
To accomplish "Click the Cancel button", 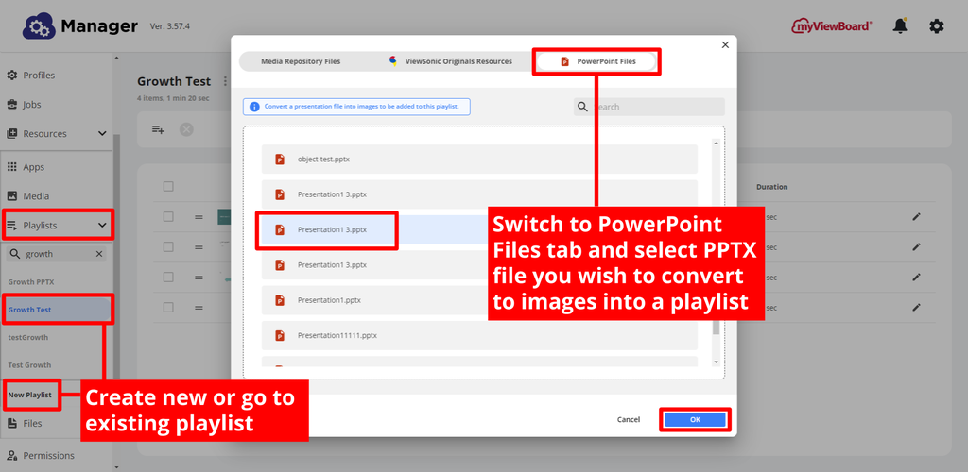I will pos(629,419).
